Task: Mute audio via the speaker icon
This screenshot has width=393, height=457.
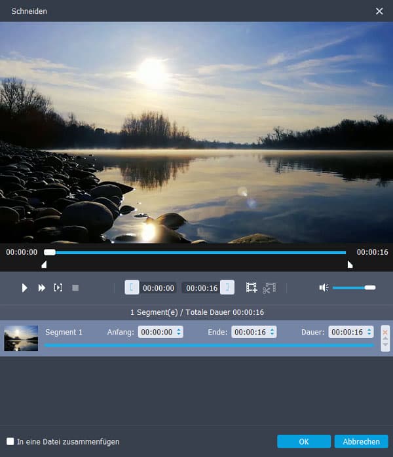Action: click(x=324, y=288)
